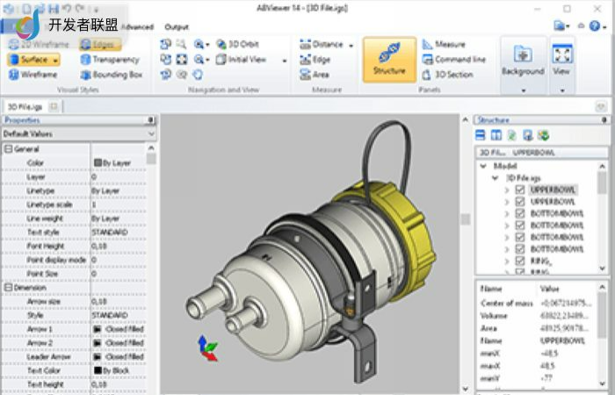This screenshot has width=615, height=395.
Task: Collapse the General properties section
Action: (8, 149)
